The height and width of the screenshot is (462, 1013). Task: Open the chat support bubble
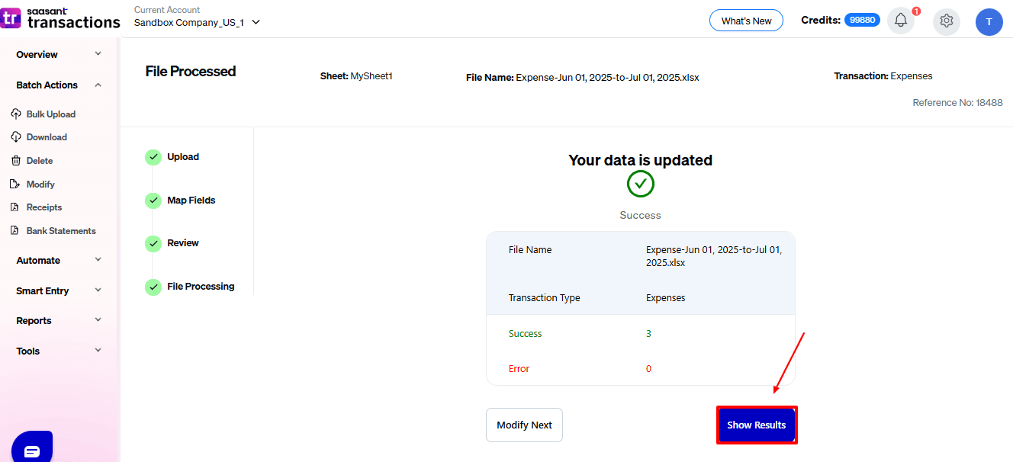click(32, 450)
